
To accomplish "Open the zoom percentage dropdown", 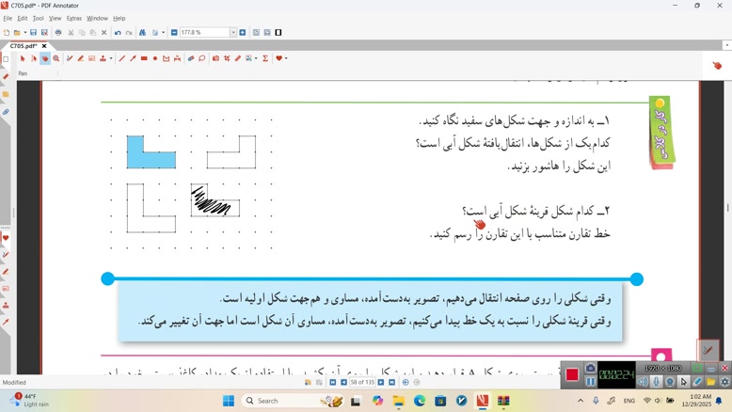I will click(x=233, y=32).
